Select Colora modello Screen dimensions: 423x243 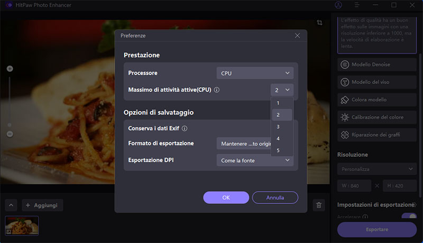coord(377,100)
